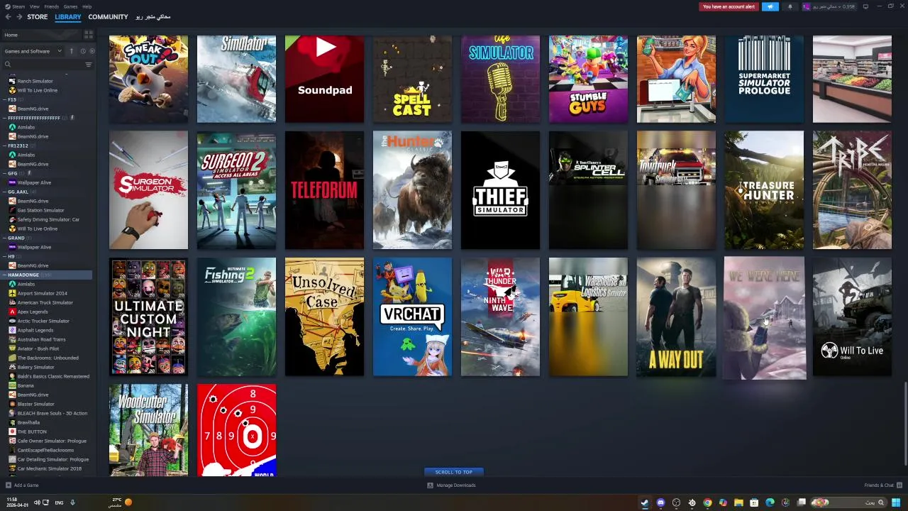Click the taskbar volume icon
The width and height of the screenshot is (908, 511).
37,502
